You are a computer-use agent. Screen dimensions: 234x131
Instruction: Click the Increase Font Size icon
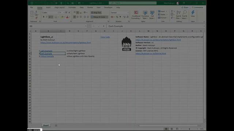(66, 13)
